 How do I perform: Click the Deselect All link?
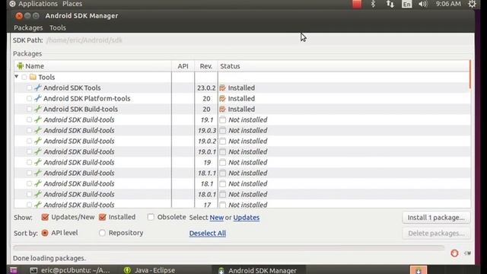(208, 234)
